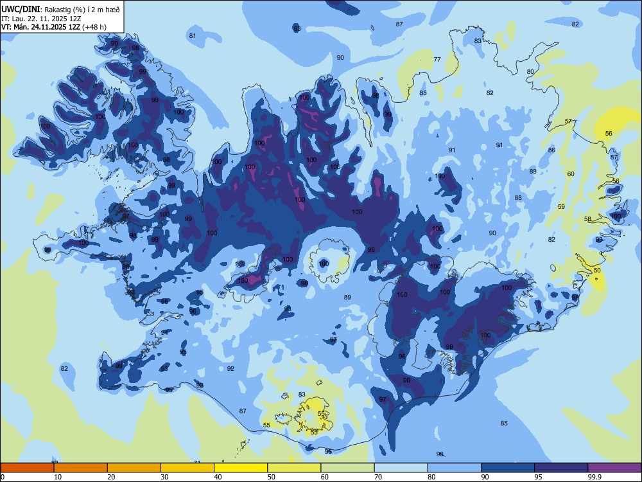Select the orange 20–30 legend segment
Image resolution: width=642 pixels, height=482 pixels.
[x=134, y=468]
